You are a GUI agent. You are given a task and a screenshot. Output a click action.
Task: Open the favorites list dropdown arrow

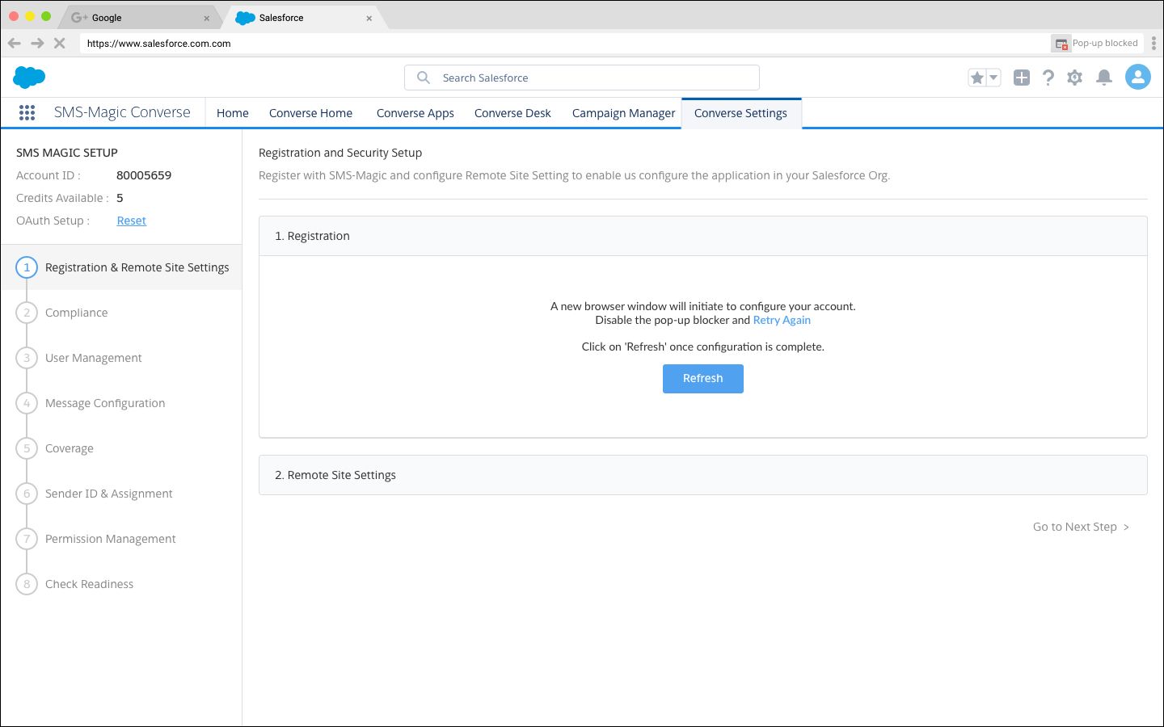pos(994,78)
